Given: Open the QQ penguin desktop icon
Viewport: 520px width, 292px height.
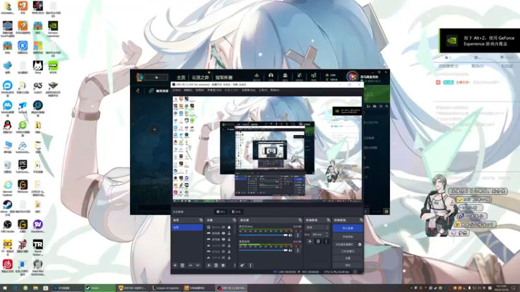Looking at the screenshot, I should (x=7, y=127).
